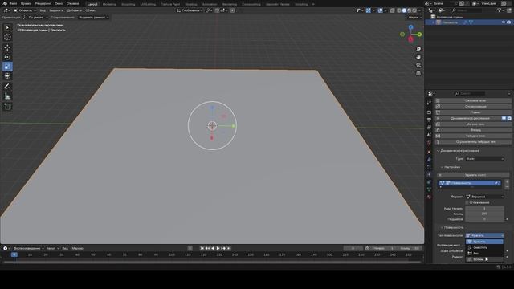Switch to the Modeling workspace tab
This screenshot has width=514, height=289.
pos(109,4)
